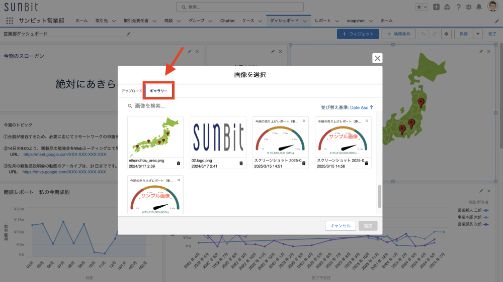Expand the ダッシュボード tab menu
This screenshot has height=282, width=503.
pos(305,21)
